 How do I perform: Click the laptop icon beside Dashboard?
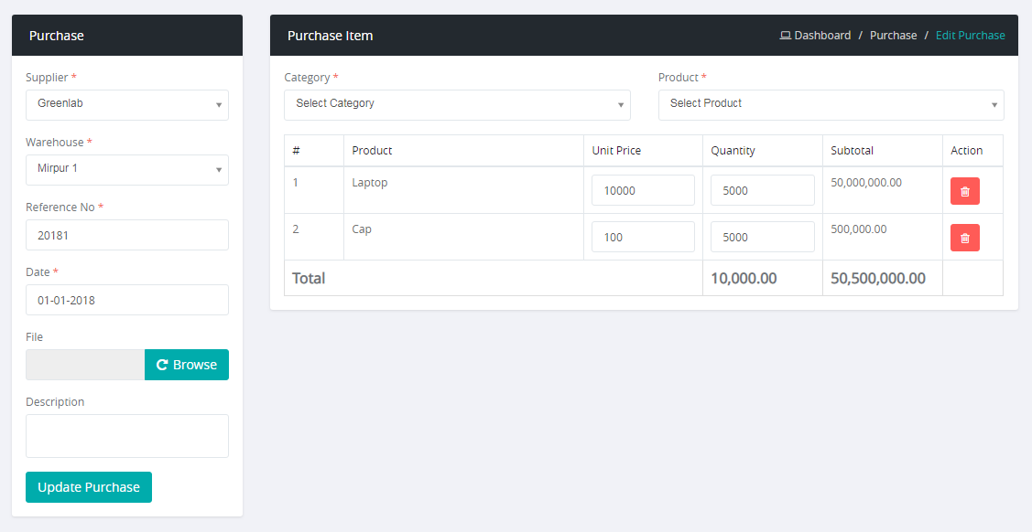785,36
